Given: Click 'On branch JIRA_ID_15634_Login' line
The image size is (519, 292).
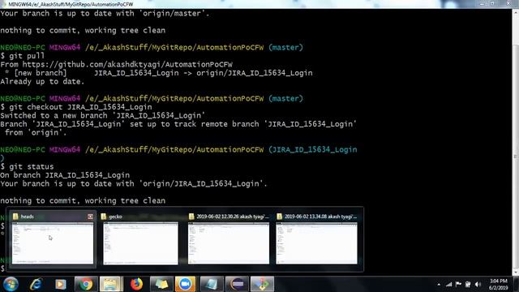Looking at the screenshot, I should coord(65,175).
